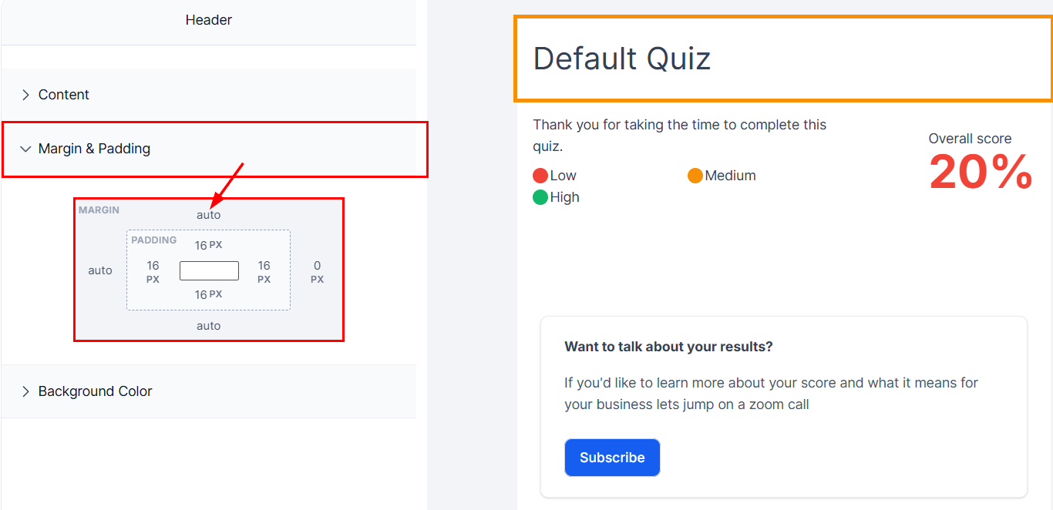The image size is (1053, 510).
Task: Click the green High legend dot
Action: [x=540, y=197]
